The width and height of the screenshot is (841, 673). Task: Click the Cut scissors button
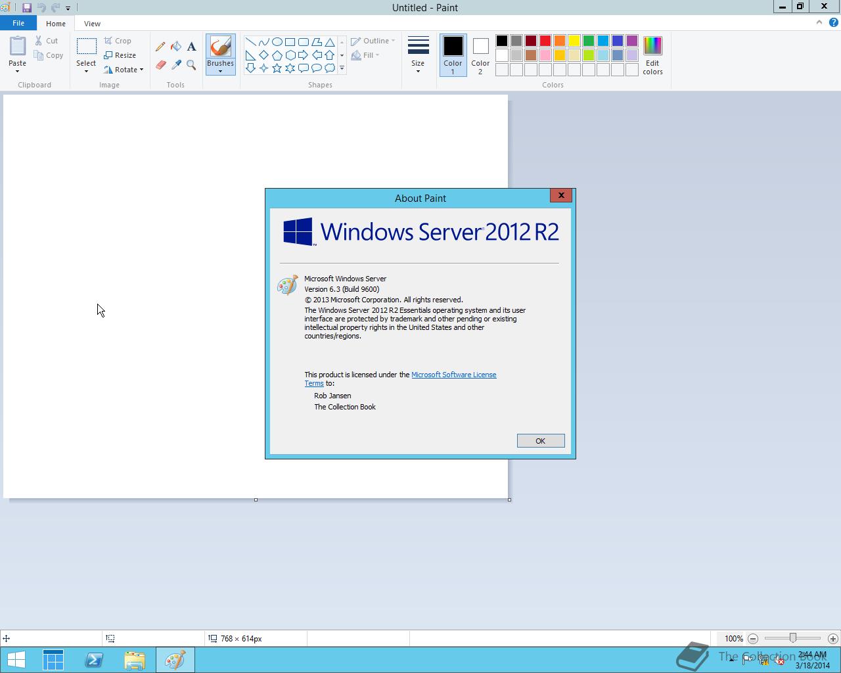(x=47, y=41)
